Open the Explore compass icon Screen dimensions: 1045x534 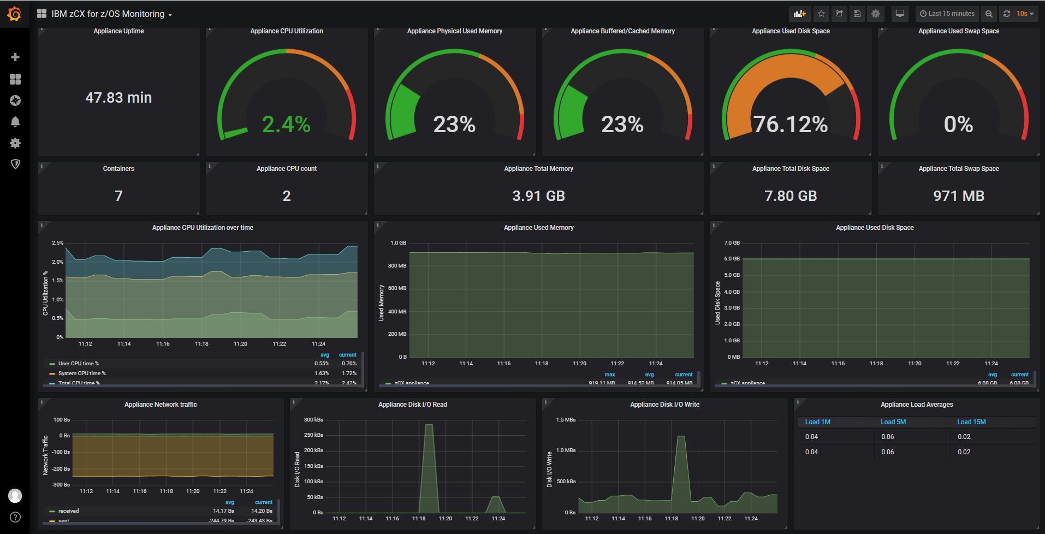pos(15,100)
